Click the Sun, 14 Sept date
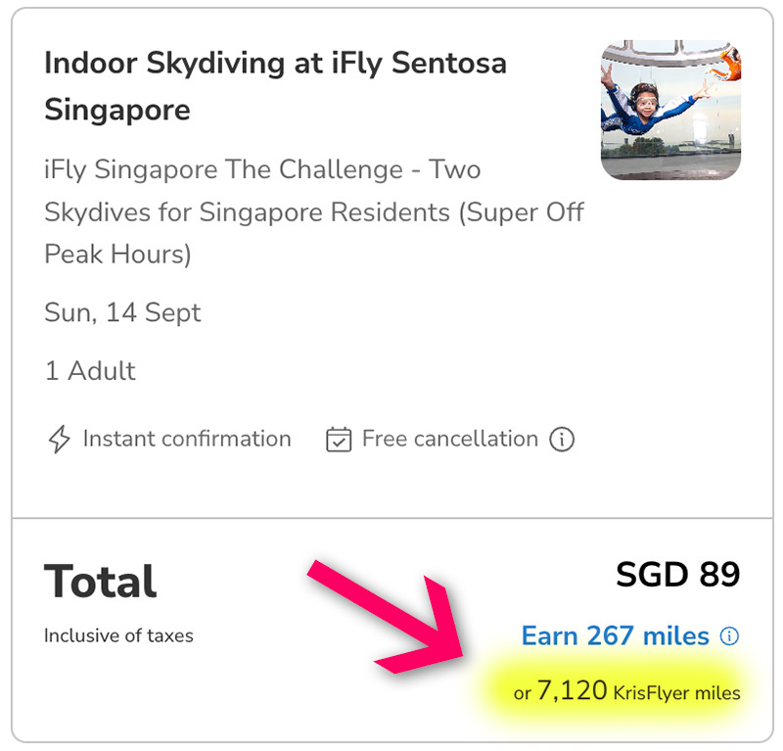The width and height of the screenshot is (783, 751). (x=122, y=312)
